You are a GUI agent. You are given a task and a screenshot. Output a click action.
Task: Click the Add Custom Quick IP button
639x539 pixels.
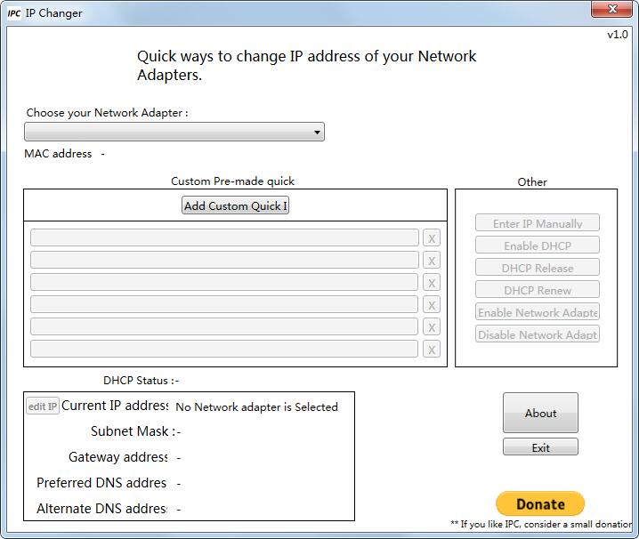[x=235, y=205]
